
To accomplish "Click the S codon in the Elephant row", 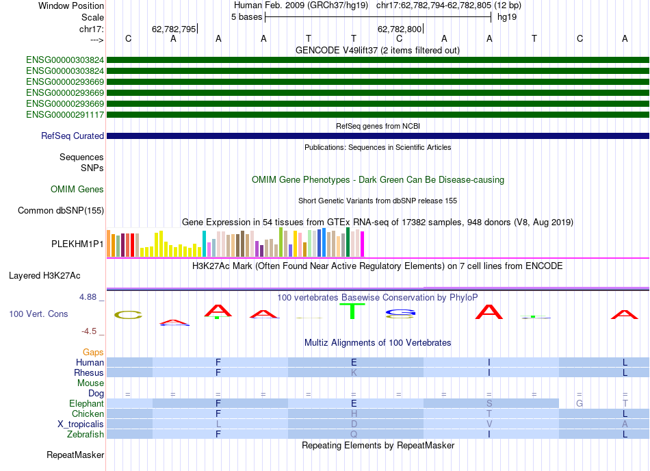I will point(489,403).
